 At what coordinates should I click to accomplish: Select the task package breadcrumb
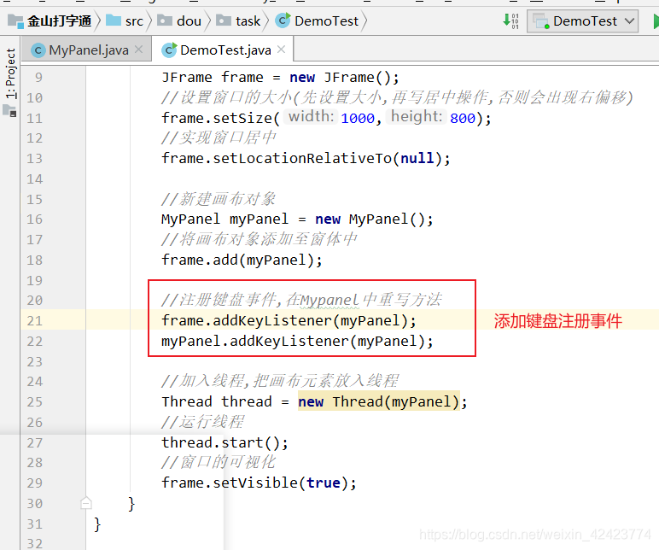tap(238, 21)
